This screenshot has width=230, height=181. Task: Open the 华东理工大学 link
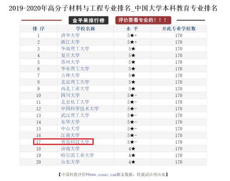75,69
